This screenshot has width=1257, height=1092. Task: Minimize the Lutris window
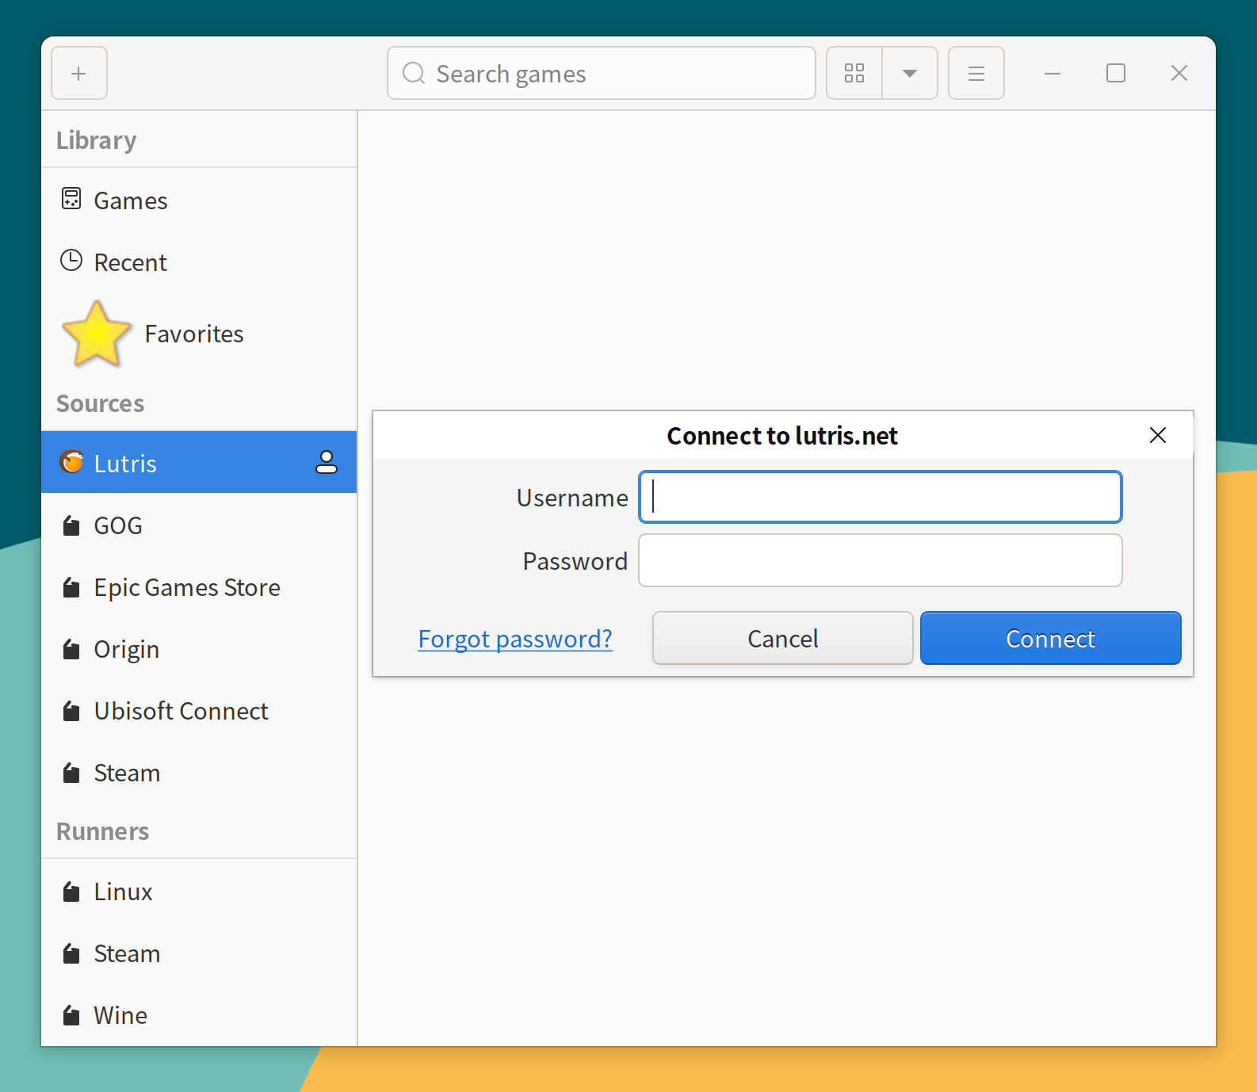(1053, 73)
